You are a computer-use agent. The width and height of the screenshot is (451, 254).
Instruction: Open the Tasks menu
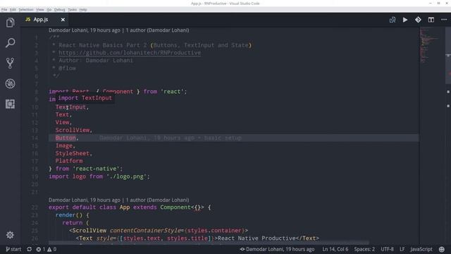[x=72, y=9]
